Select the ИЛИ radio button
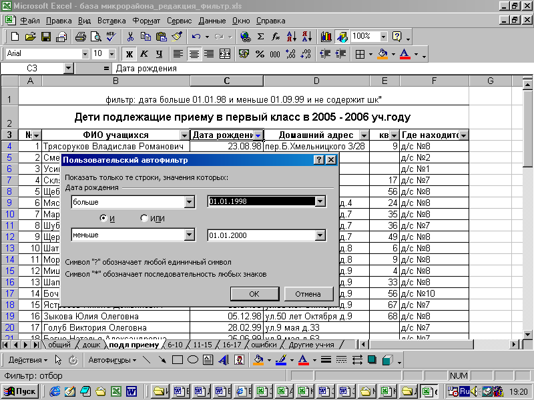Screen dimensions: 534x400 point(144,218)
